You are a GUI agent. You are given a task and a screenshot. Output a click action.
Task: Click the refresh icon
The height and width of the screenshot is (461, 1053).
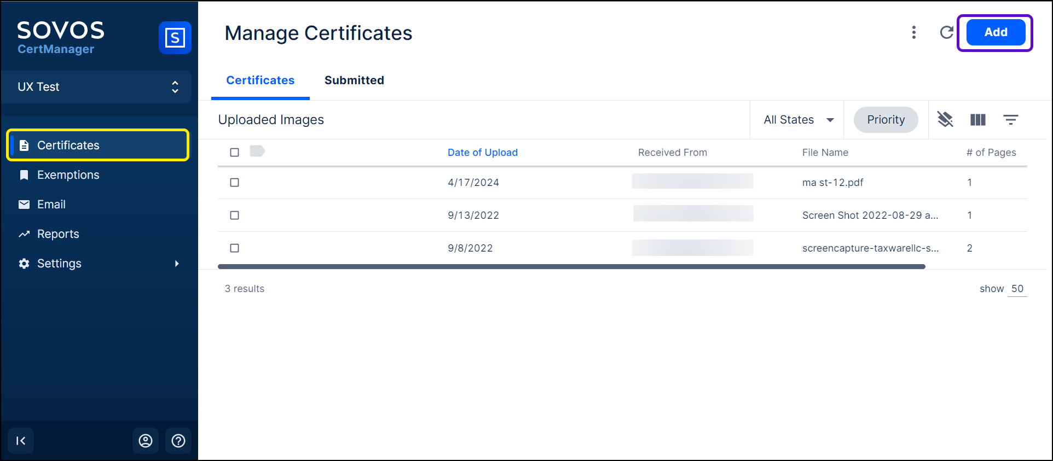point(946,32)
